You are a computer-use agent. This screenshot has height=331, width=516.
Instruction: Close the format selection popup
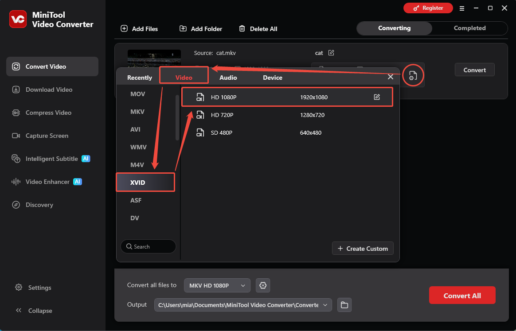click(390, 77)
